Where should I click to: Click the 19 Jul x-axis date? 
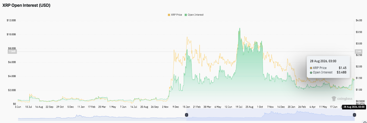239,107
